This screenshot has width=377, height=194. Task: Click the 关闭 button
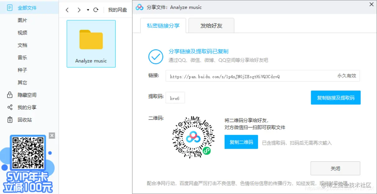[335, 169]
